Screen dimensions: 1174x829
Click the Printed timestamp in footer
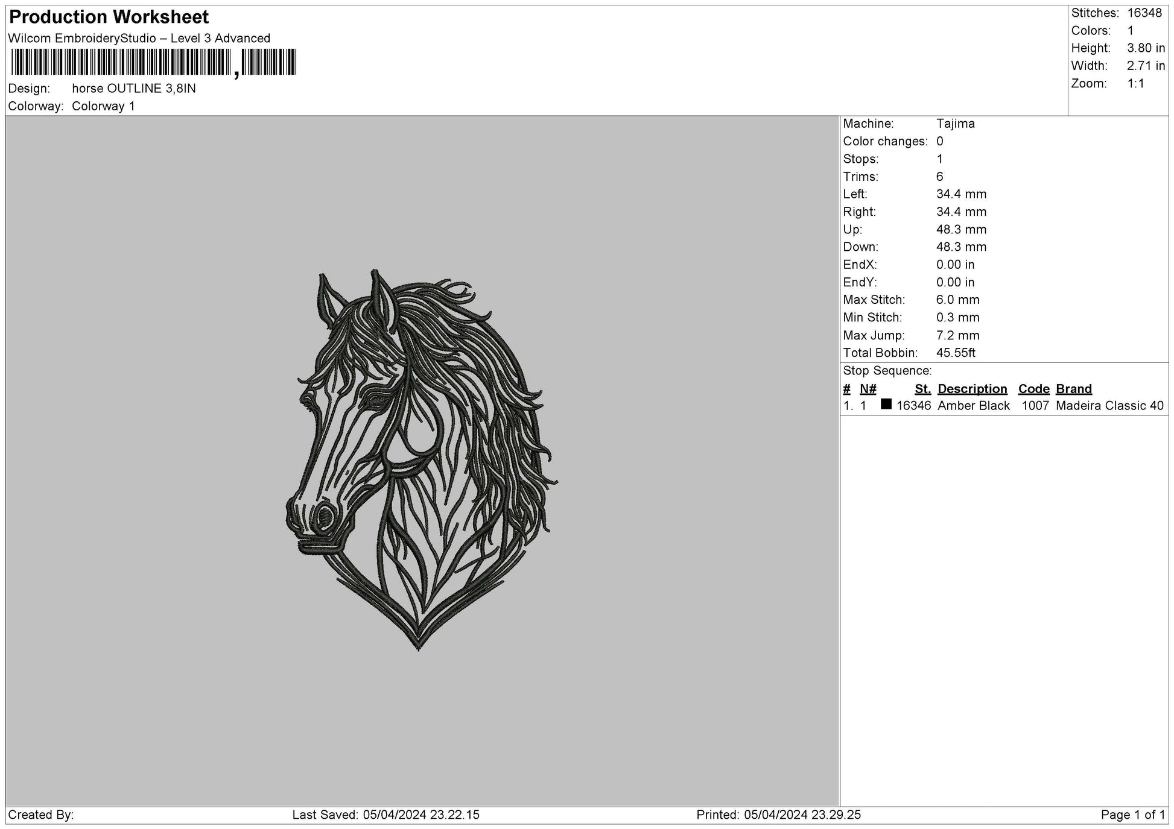tap(778, 815)
